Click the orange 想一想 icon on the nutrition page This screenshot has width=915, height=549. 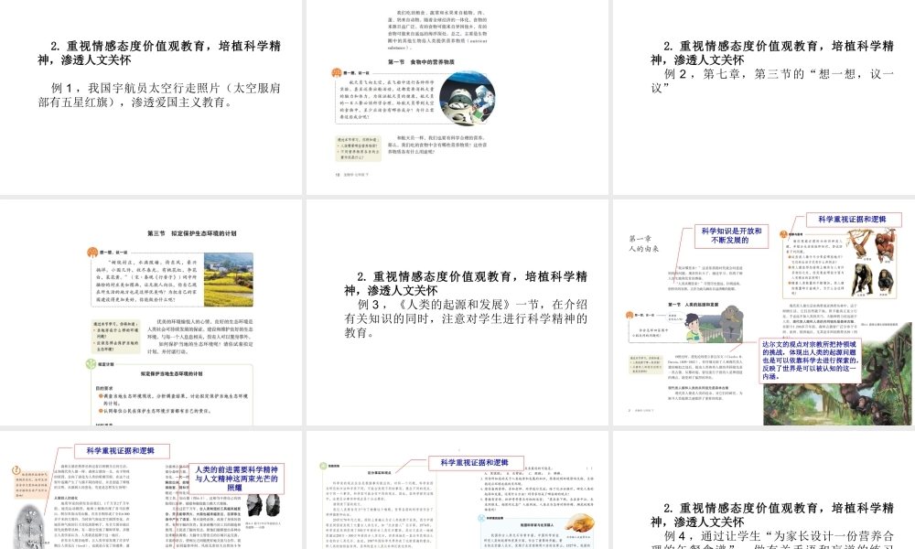[x=336, y=73]
